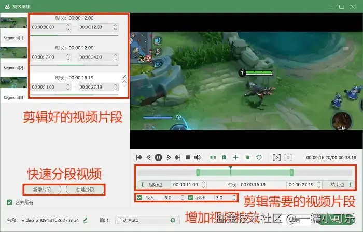
Task: Add a new segment with the plus icon
Action: pos(235,157)
